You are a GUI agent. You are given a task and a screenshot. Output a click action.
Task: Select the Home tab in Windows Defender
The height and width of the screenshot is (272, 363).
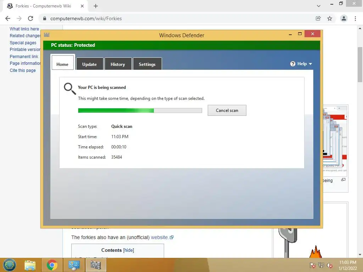click(x=62, y=62)
